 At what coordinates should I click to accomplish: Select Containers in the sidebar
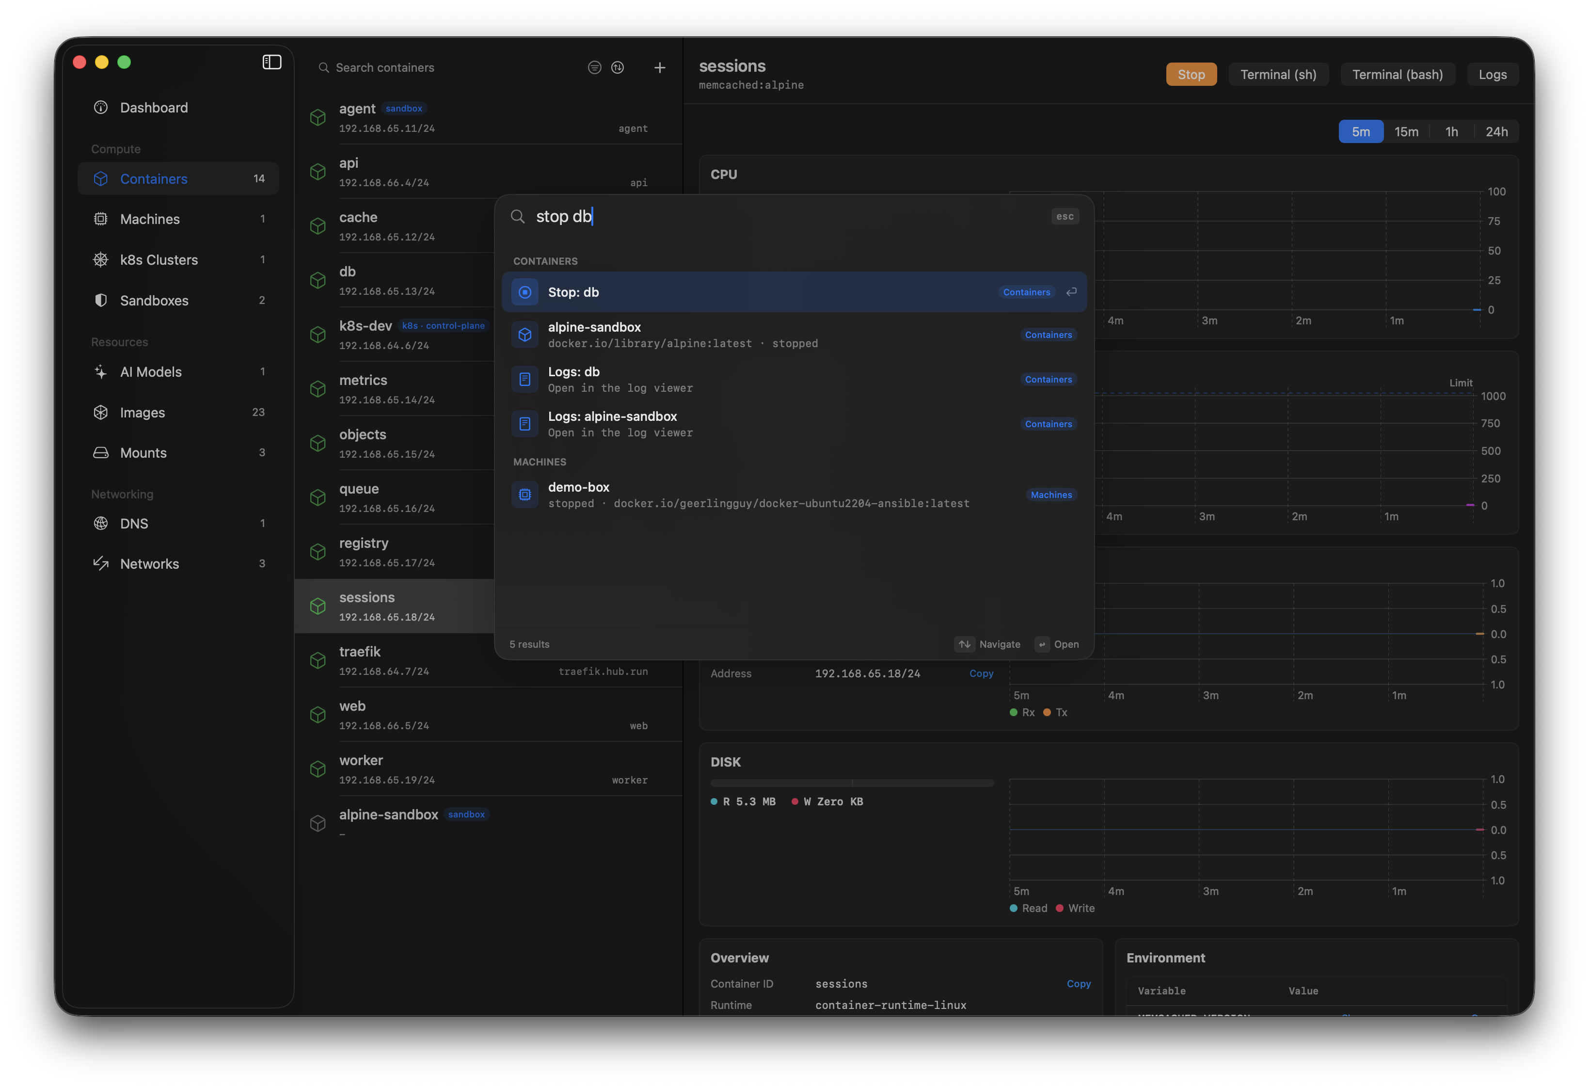(x=178, y=178)
